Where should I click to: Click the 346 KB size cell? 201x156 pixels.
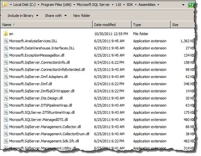point(189,84)
